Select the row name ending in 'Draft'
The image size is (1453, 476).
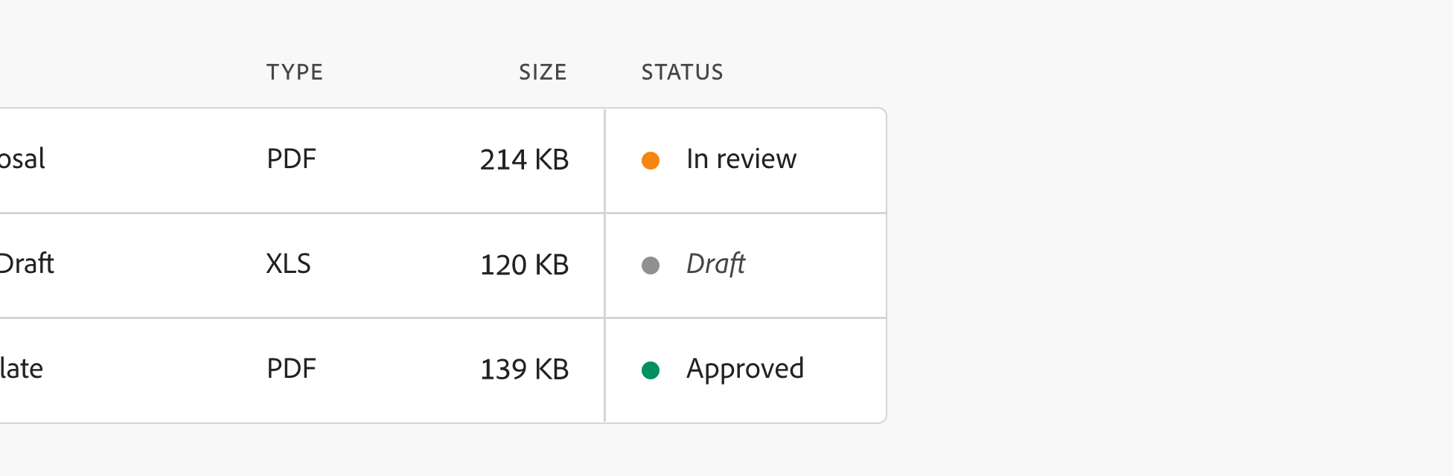pyautogui.click(x=27, y=264)
